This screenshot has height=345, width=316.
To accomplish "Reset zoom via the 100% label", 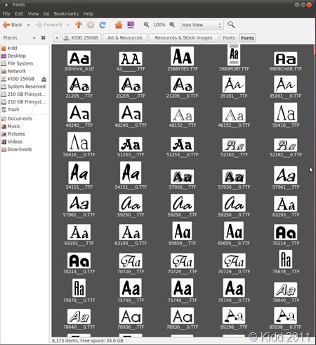I will (x=159, y=25).
